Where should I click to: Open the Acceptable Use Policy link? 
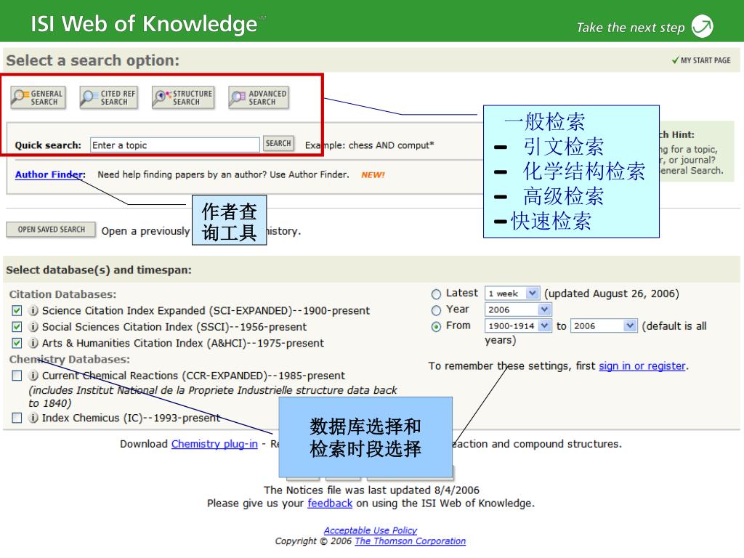pyautogui.click(x=371, y=530)
